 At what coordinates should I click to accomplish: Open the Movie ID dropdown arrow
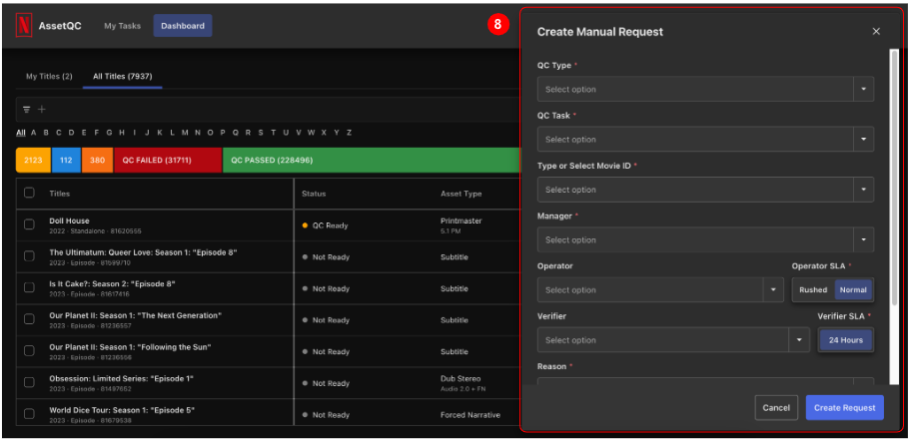point(863,190)
